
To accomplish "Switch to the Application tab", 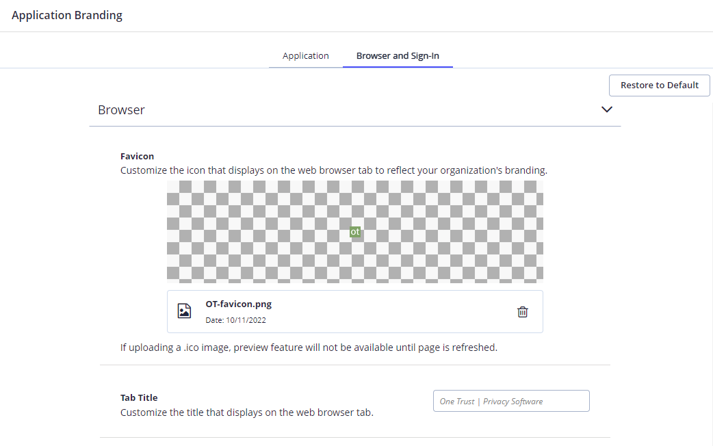I will [x=306, y=55].
